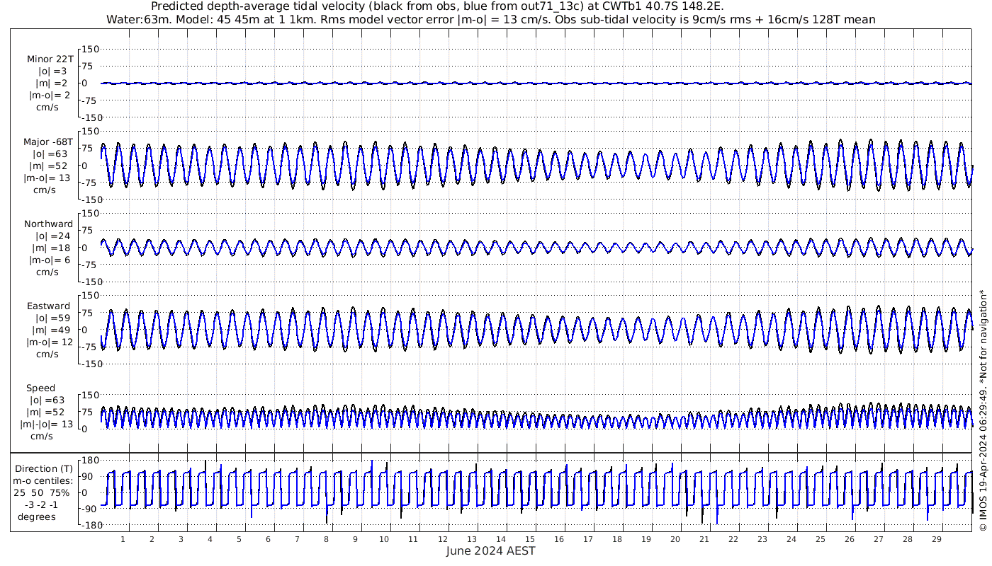Click "|m|-|o|= 13" in the Speed panel
992x566 pixels.
47,424
